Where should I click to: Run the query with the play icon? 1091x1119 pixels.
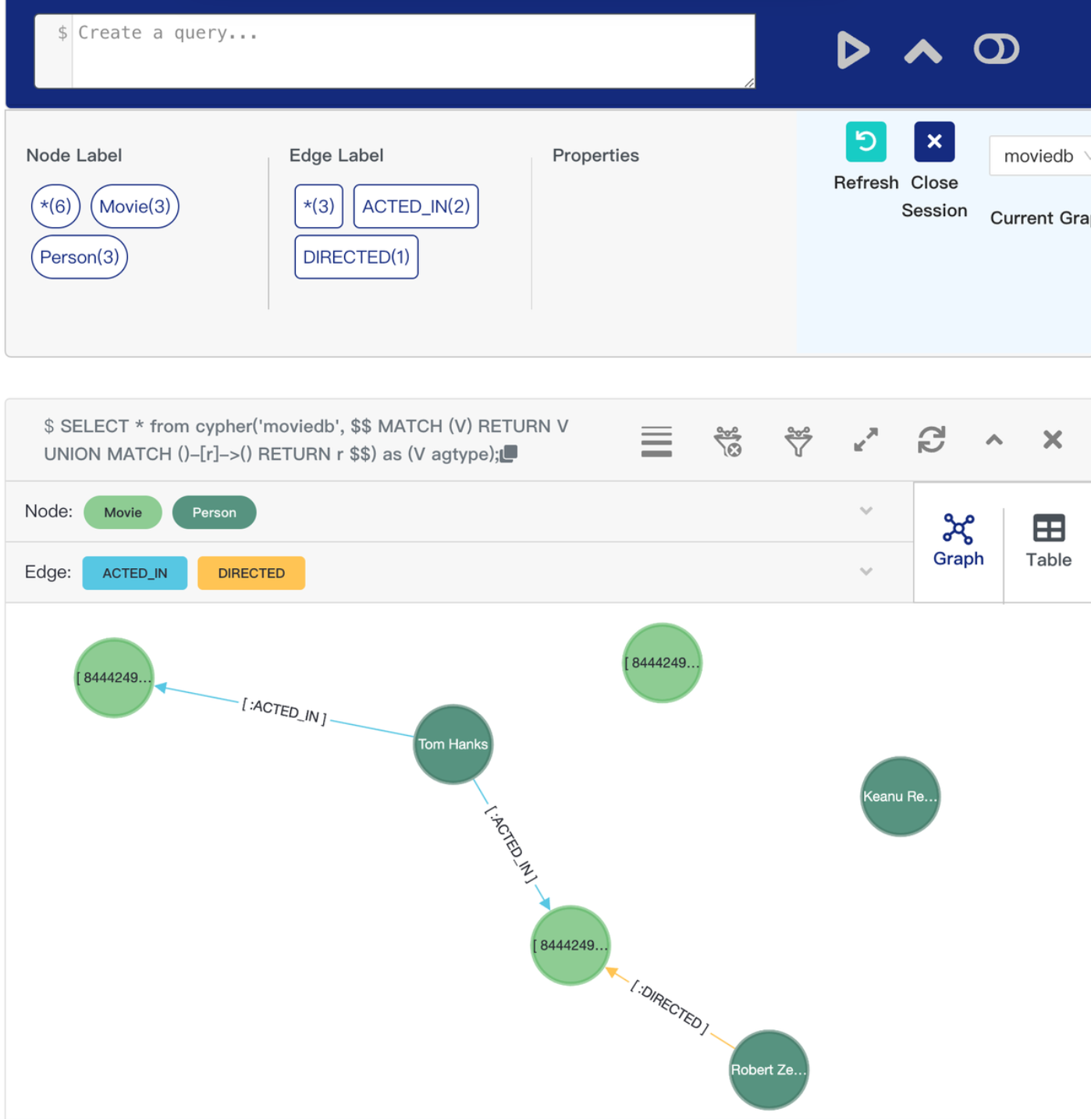(852, 51)
